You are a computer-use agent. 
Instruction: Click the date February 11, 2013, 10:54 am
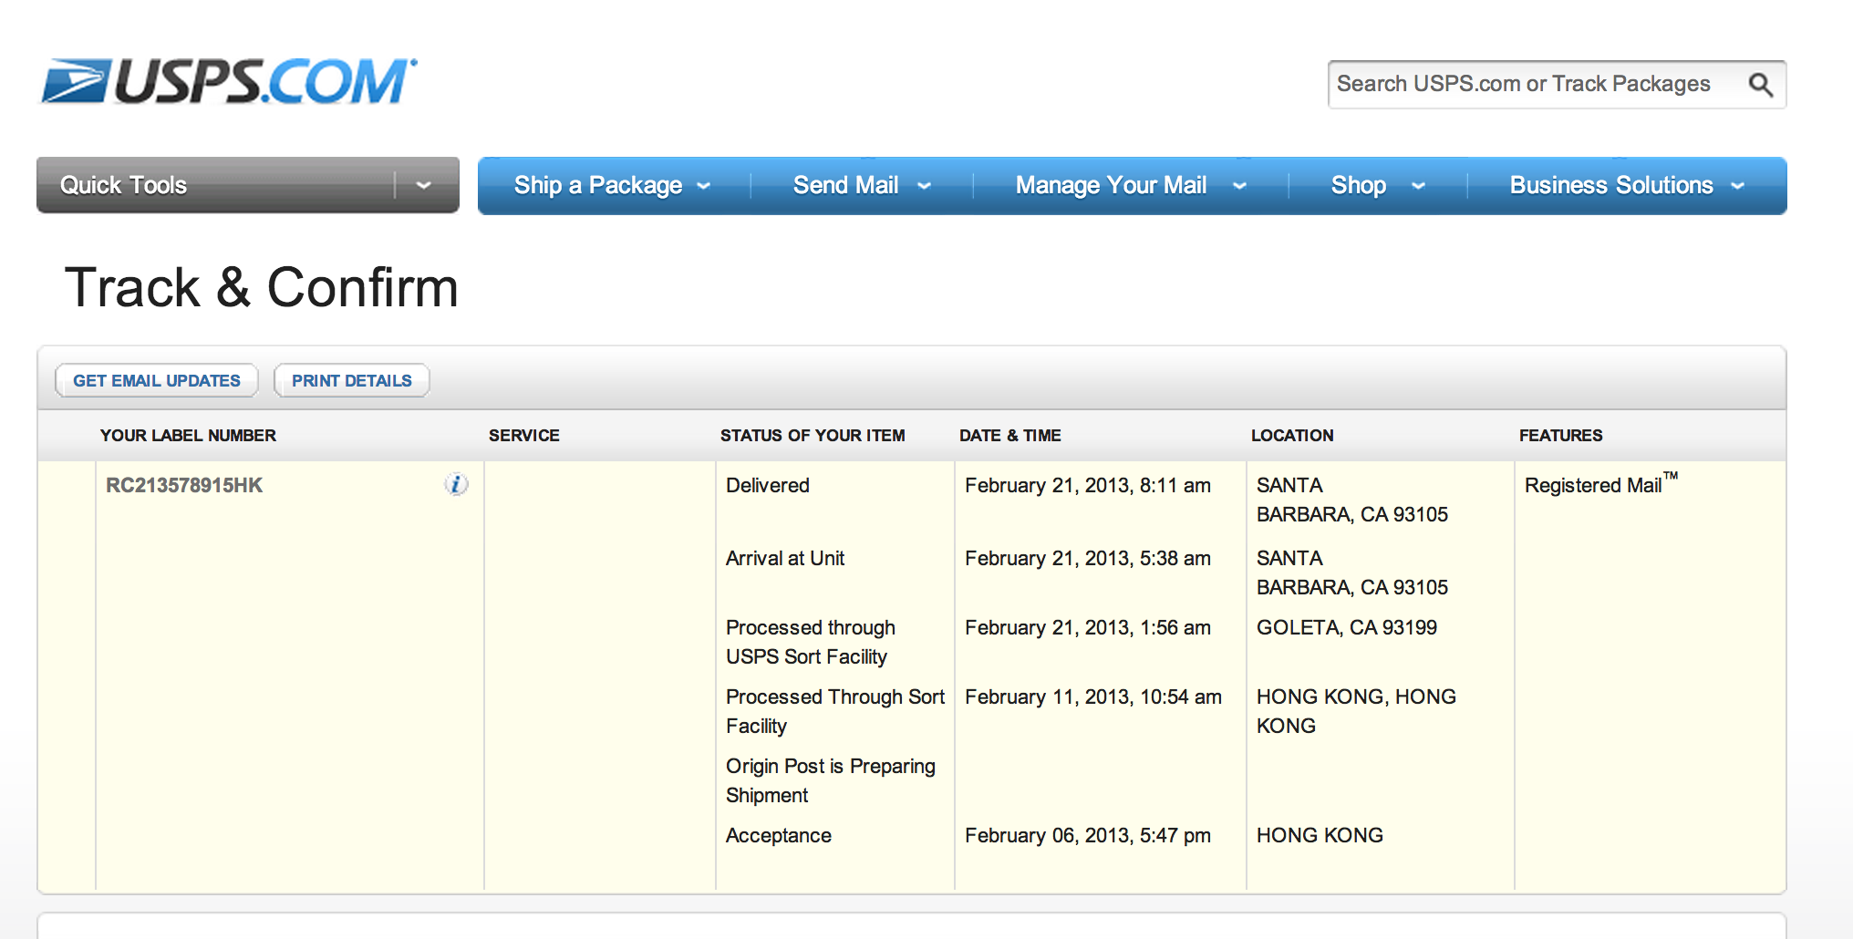point(1093,697)
